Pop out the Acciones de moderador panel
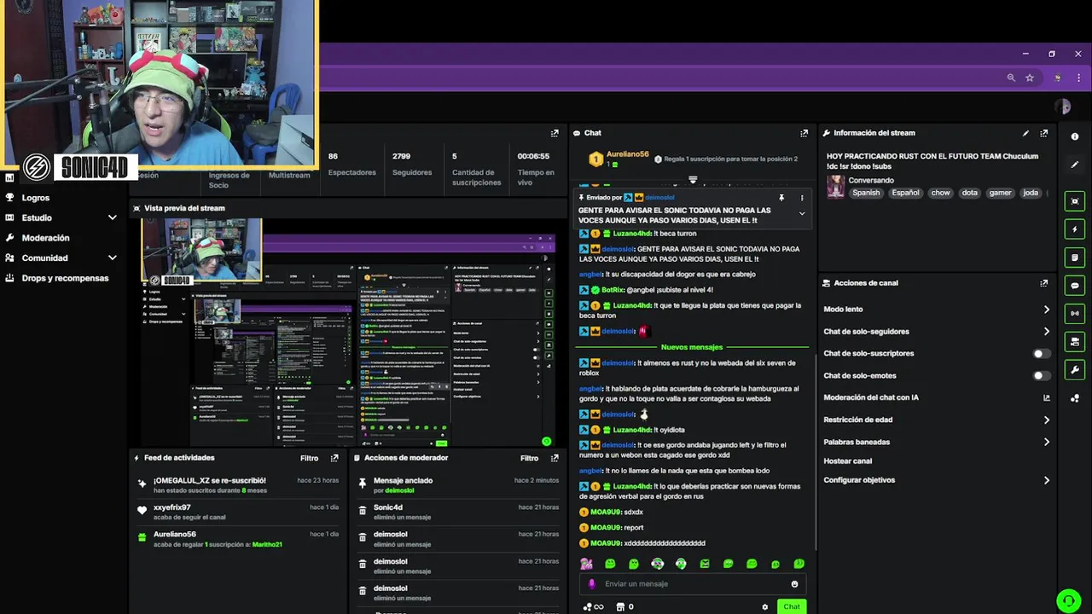Viewport: 1092px width, 614px height. 555,458
